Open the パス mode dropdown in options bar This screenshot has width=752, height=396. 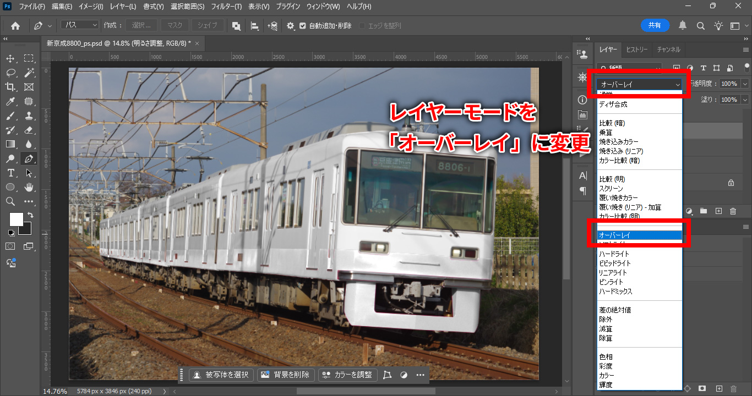(x=79, y=25)
